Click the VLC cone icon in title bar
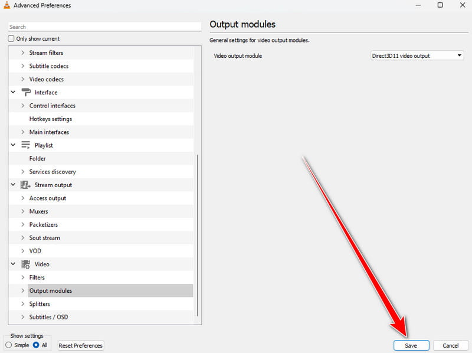The width and height of the screenshot is (472, 353). pyautogui.click(x=8, y=5)
